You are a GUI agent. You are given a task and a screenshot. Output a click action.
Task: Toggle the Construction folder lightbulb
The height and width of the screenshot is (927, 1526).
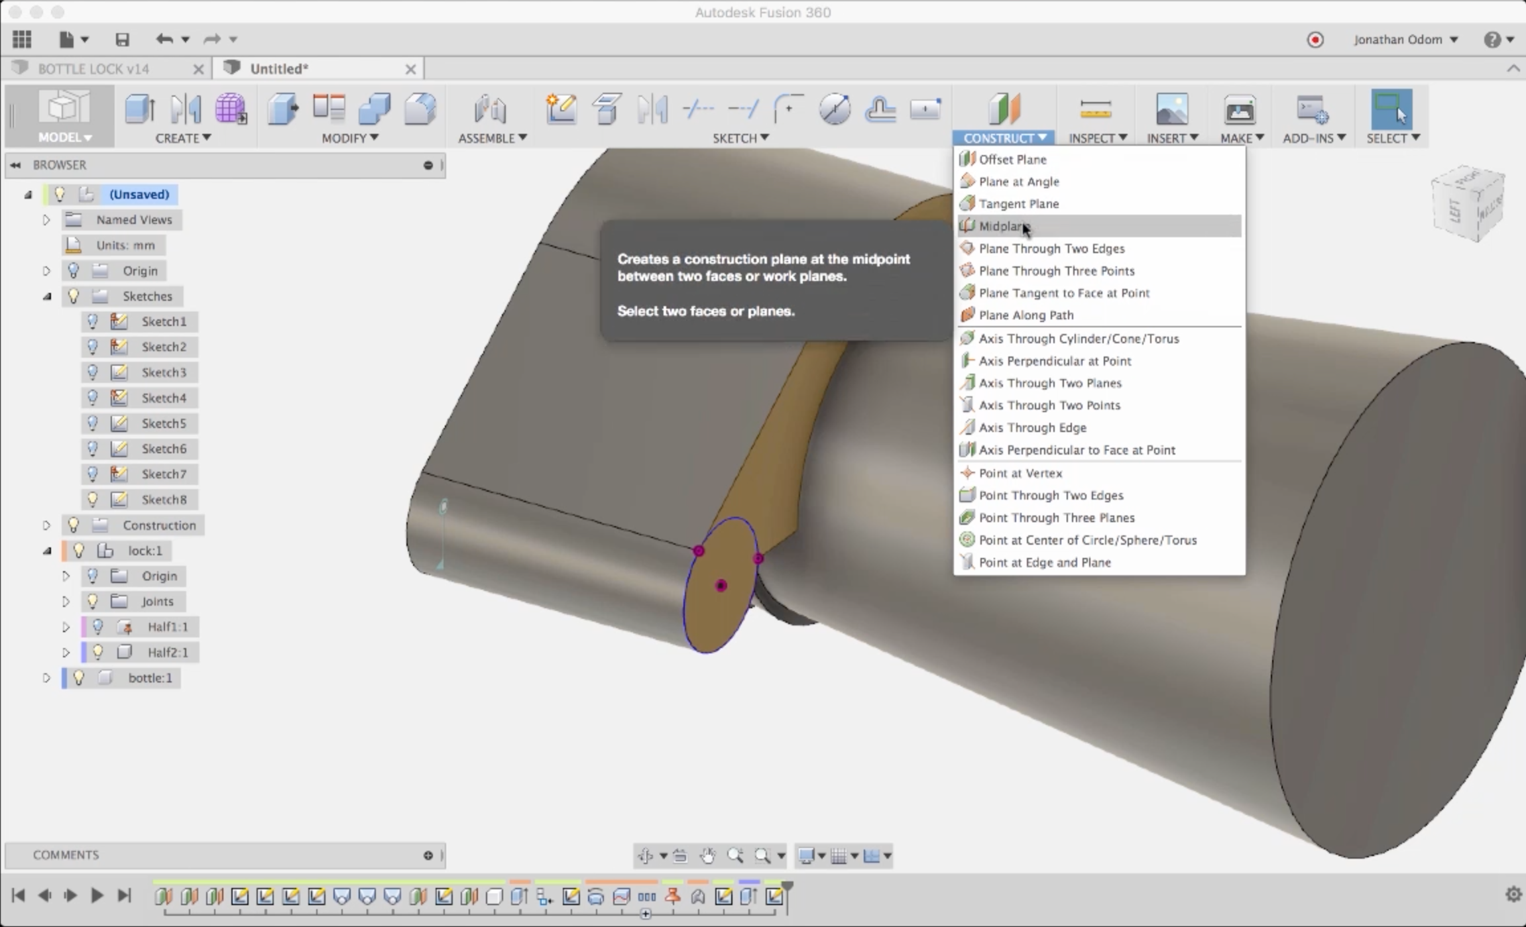click(x=74, y=525)
